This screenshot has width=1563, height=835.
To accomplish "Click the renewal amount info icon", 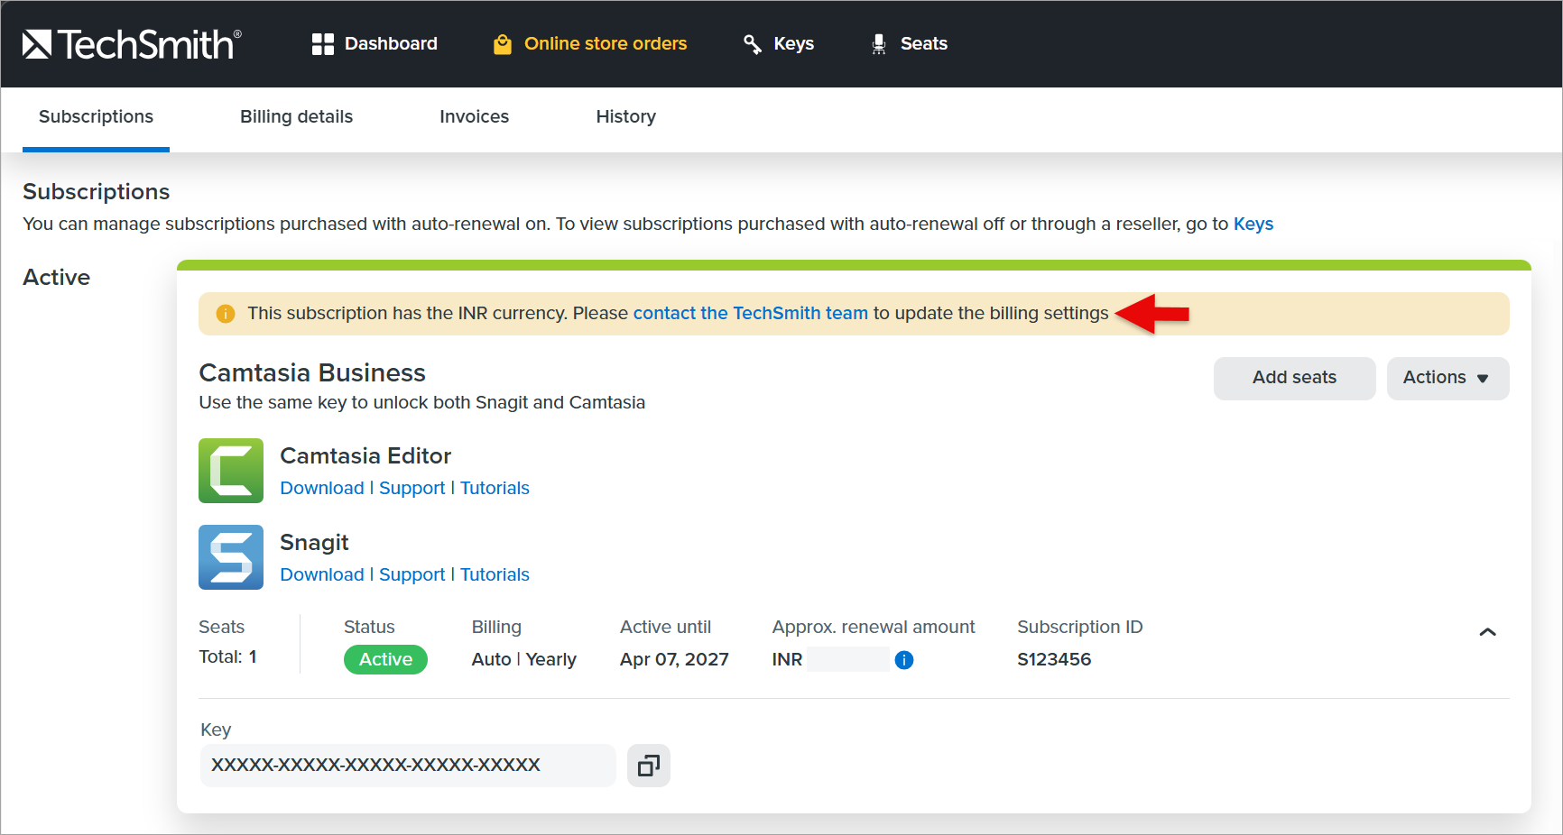I will [904, 660].
